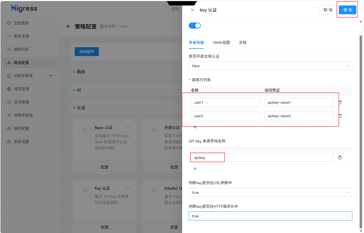This screenshot has height=233, width=364.
Task: Open 监控面板 dashboard icon in sidebar
Action: pos(9,23)
